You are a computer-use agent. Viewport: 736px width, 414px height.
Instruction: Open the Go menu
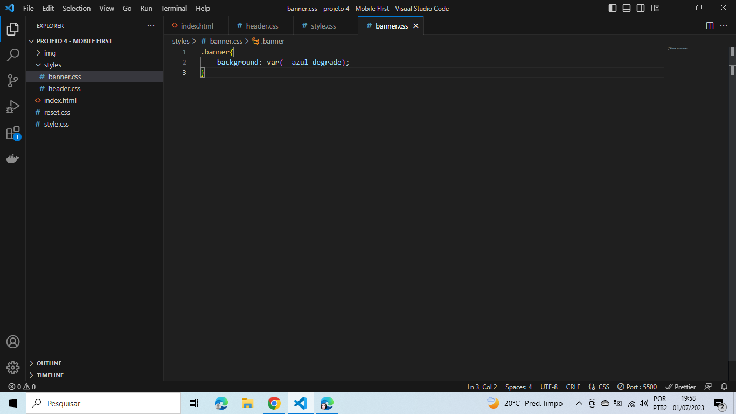click(x=127, y=8)
